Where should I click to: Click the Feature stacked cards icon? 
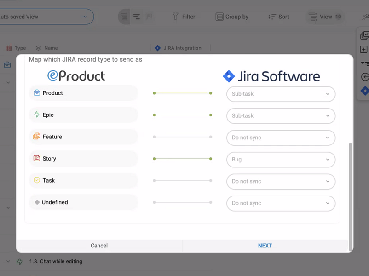pos(36,136)
